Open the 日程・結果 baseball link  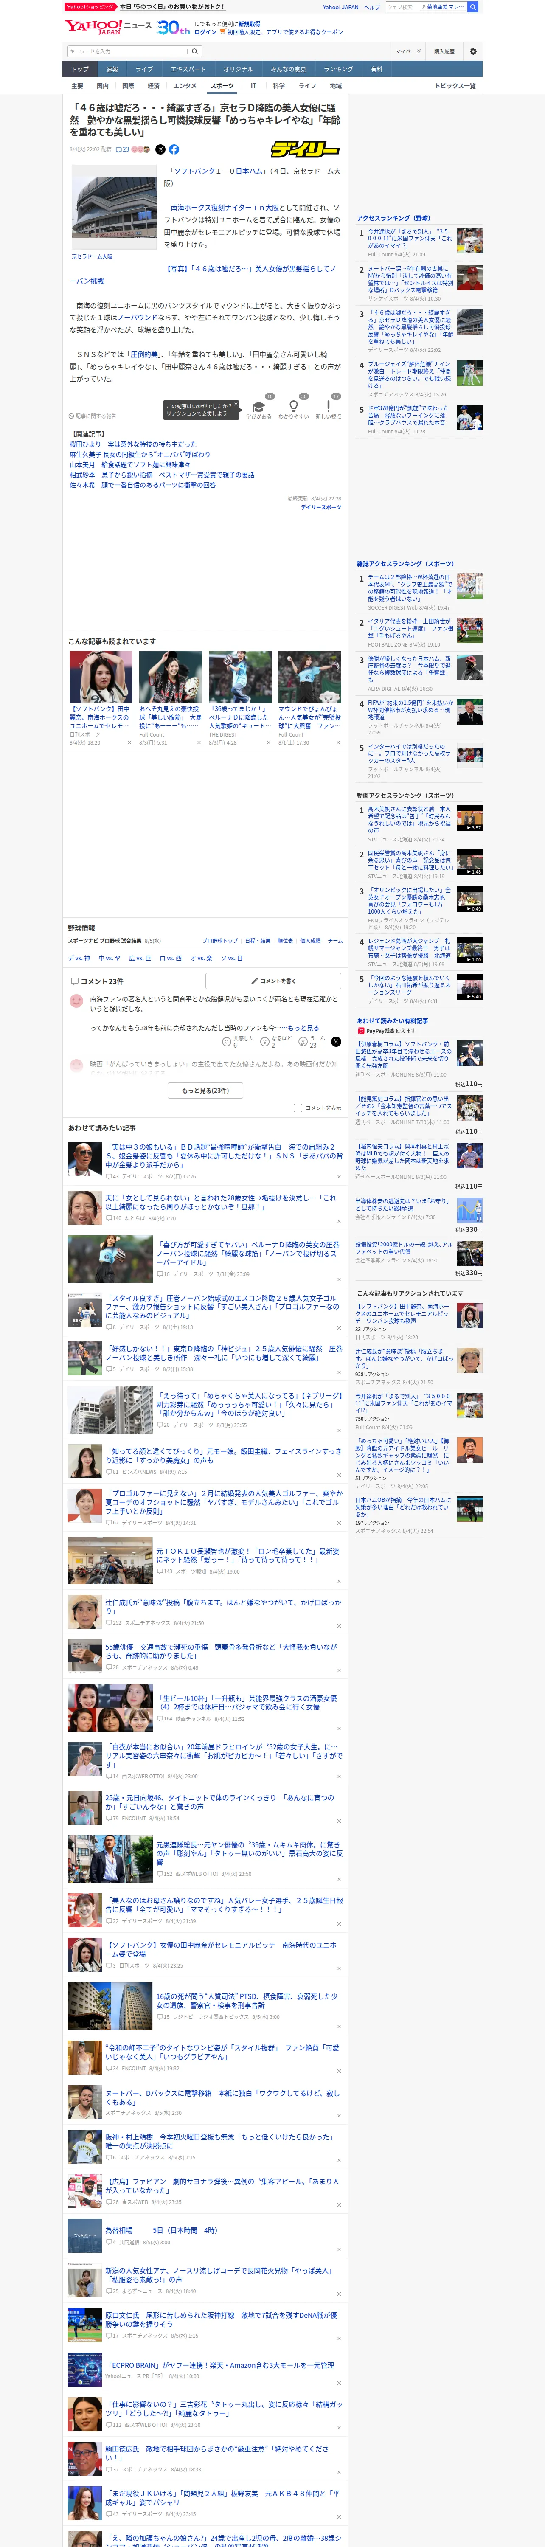click(257, 940)
